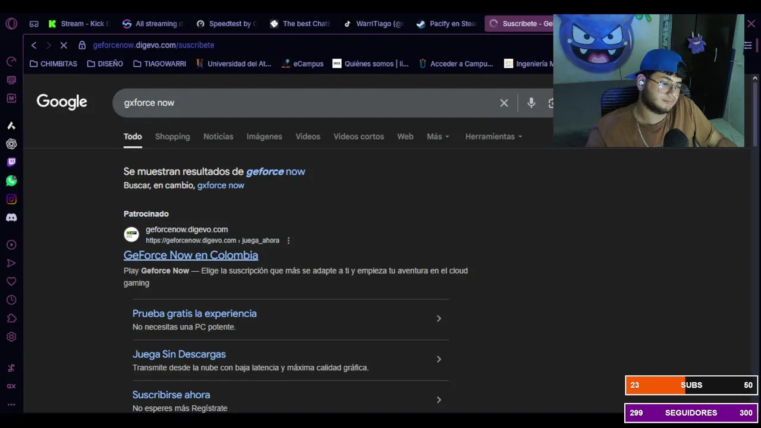Open the TIAGOWARRI bookmarks folder
Viewport: 761px width, 428px height.
click(x=159, y=64)
